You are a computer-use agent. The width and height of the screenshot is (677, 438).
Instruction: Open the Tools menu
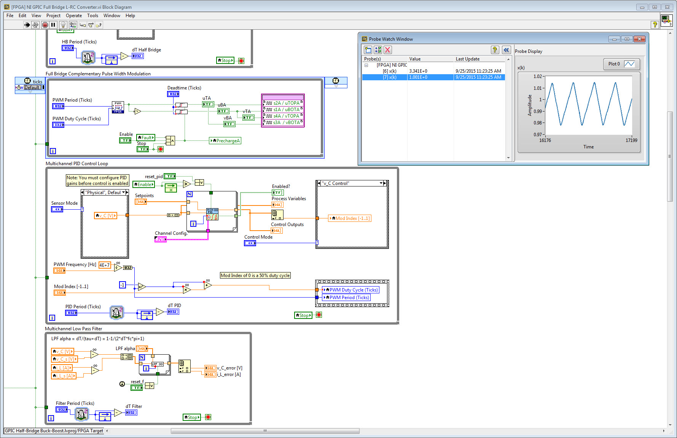click(x=92, y=16)
